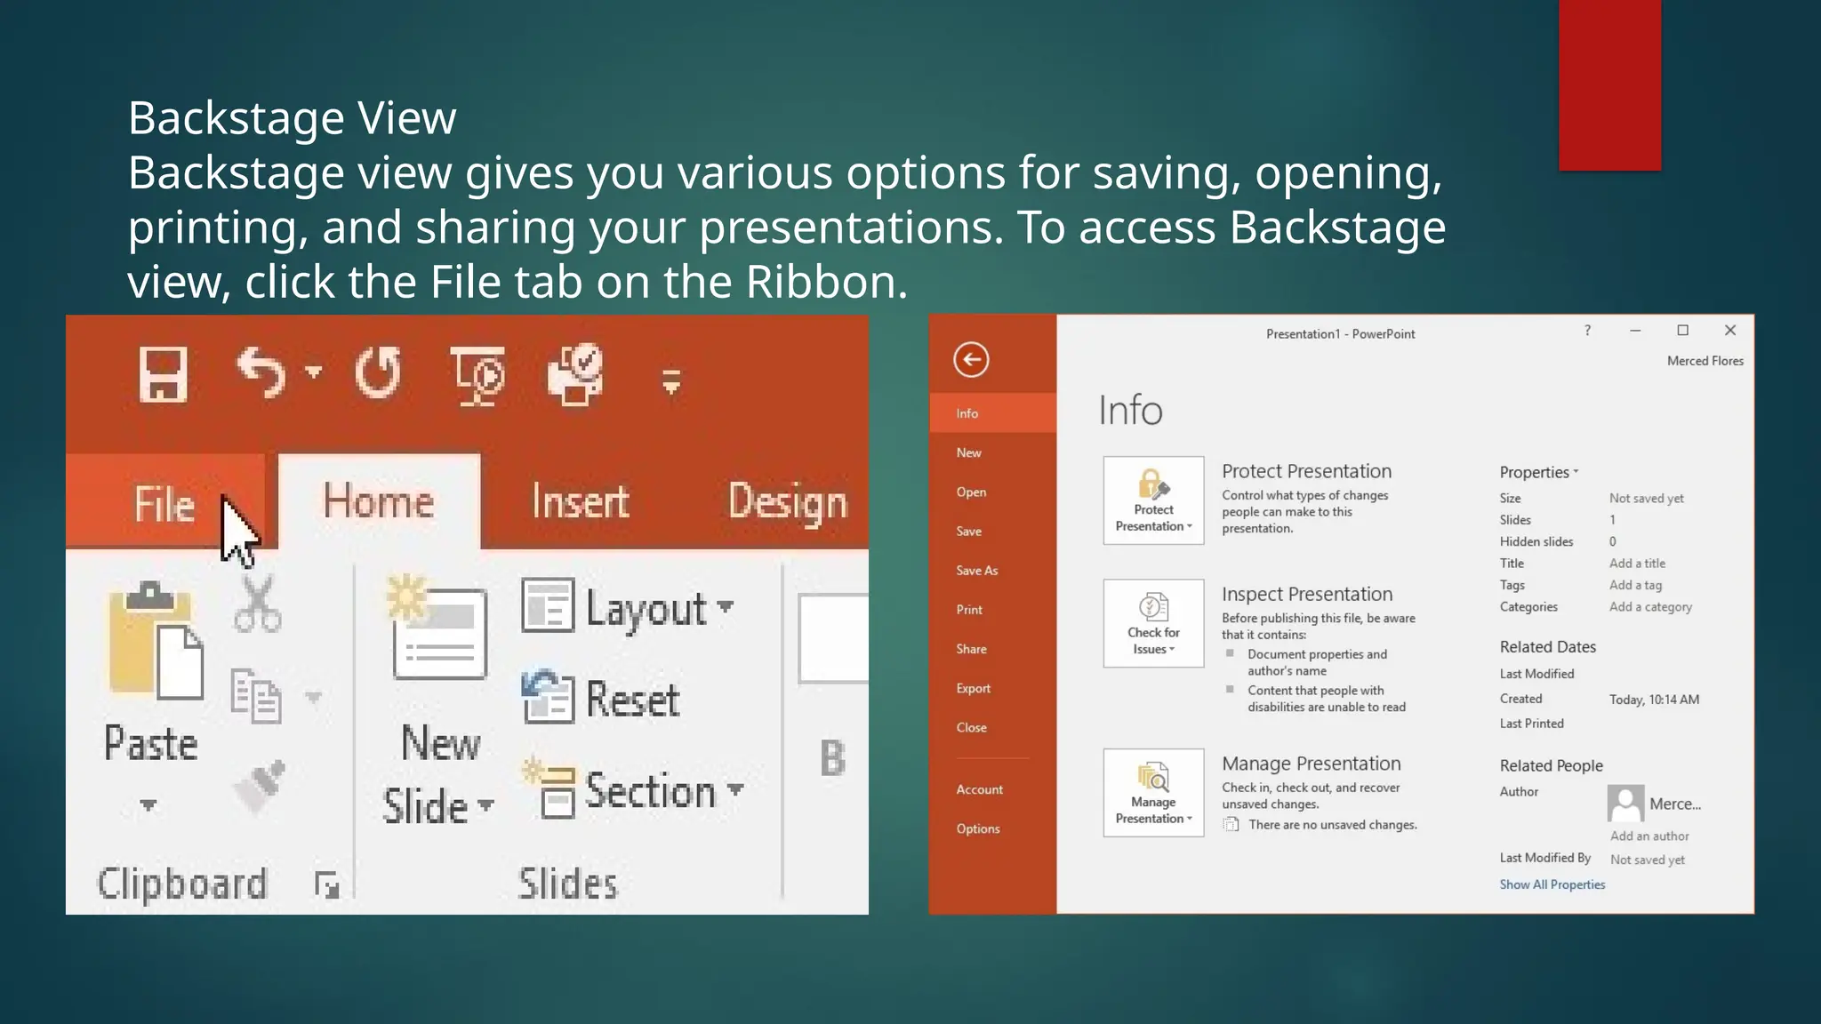Open the File tab

pos(164,503)
